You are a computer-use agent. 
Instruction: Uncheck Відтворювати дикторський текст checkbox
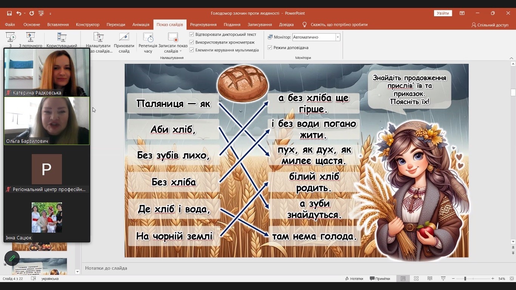[192, 34]
